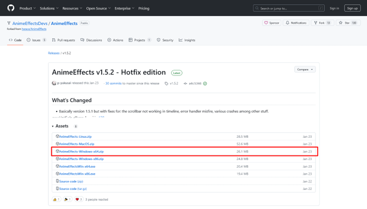
Task: Click the Sign in link
Action: click(x=334, y=8)
